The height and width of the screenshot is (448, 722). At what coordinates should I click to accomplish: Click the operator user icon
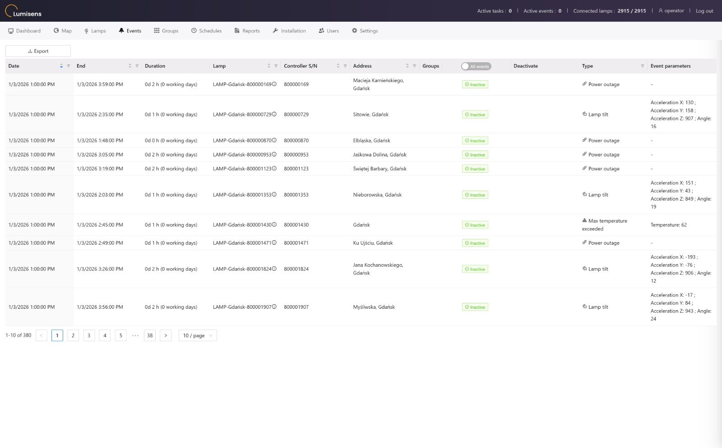point(661,11)
